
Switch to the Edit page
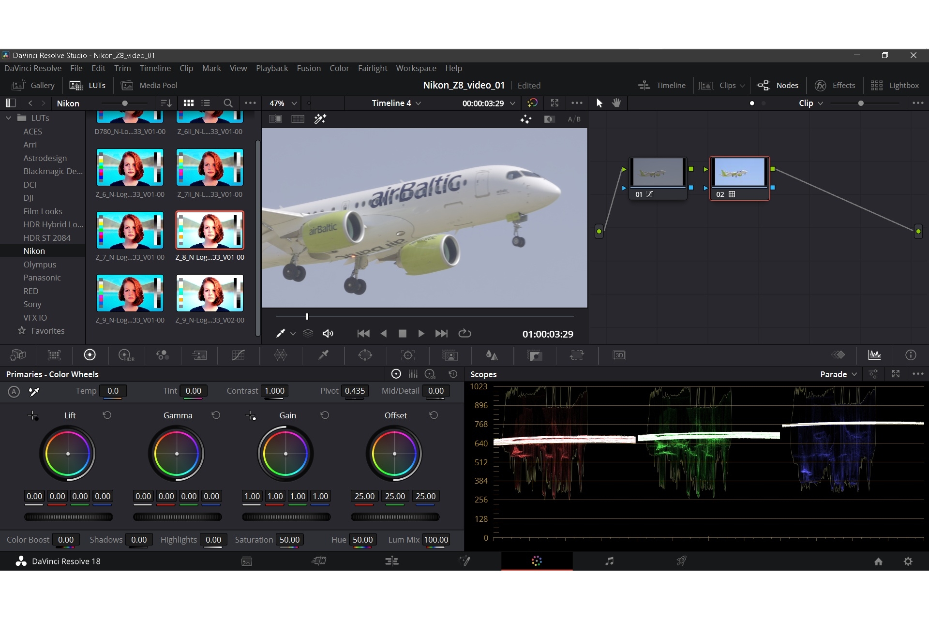tap(391, 561)
